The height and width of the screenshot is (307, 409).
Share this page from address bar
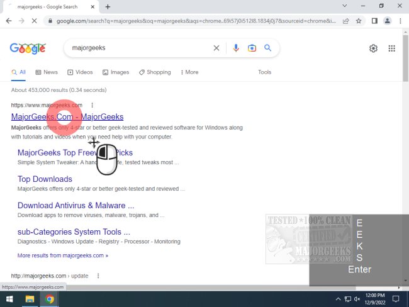(346, 21)
